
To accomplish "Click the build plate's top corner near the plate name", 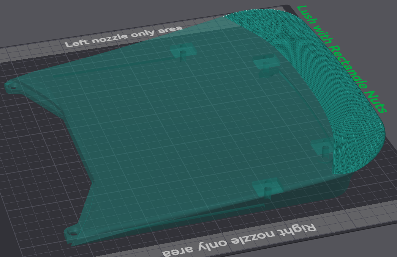I will click(x=291, y=7).
